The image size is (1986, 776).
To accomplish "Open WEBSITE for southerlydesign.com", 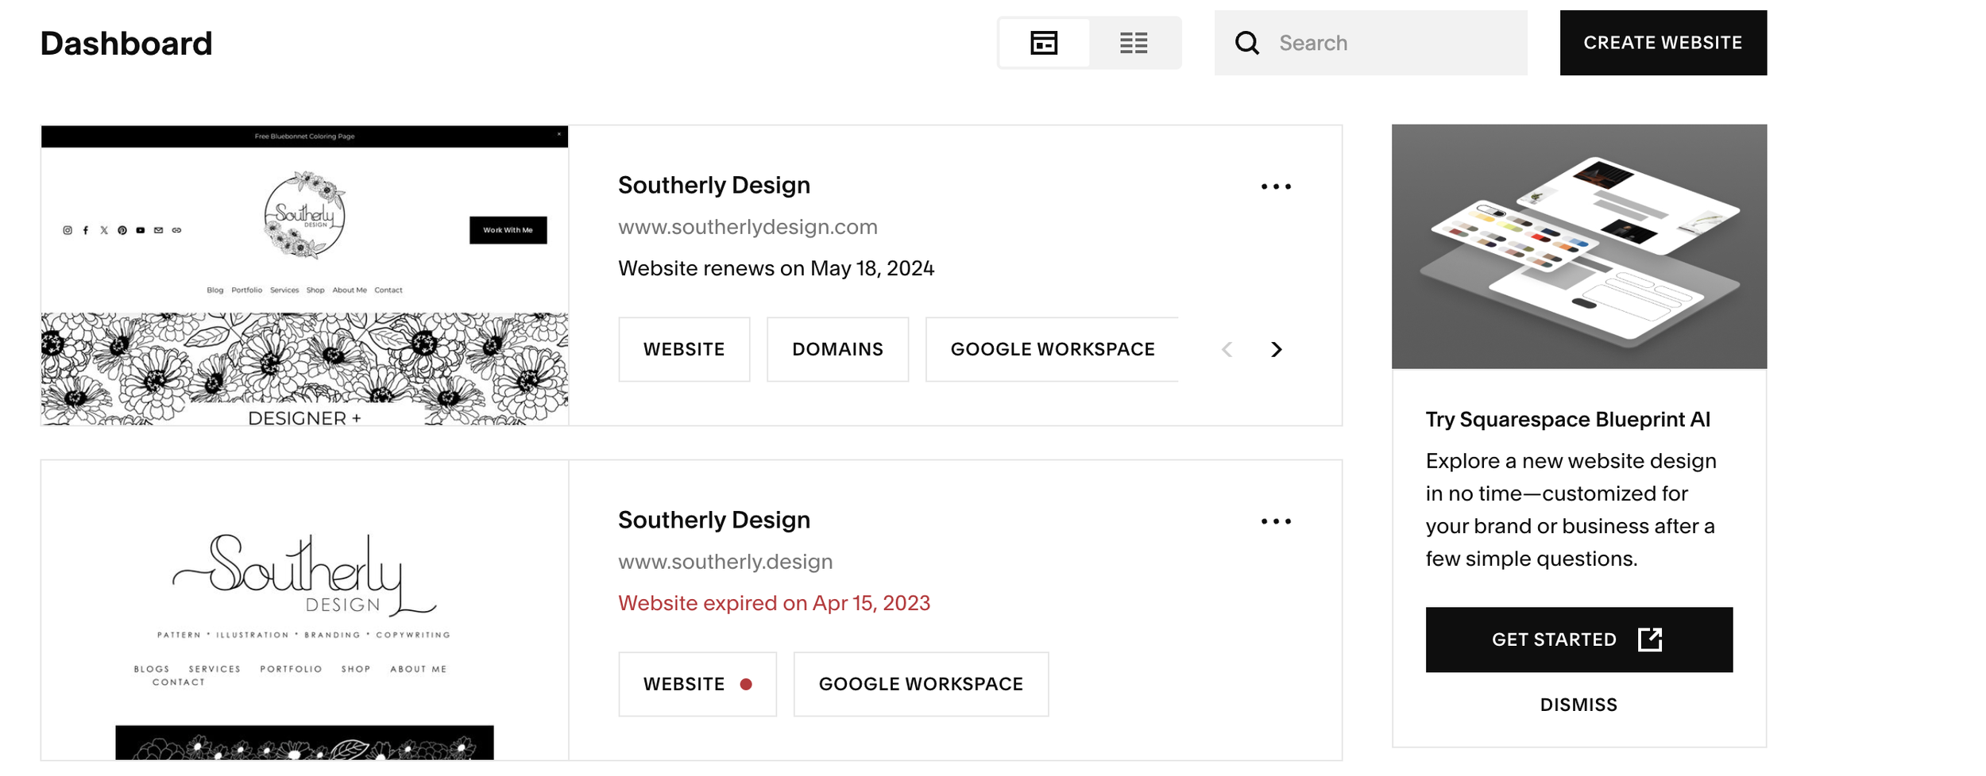I will tap(684, 349).
